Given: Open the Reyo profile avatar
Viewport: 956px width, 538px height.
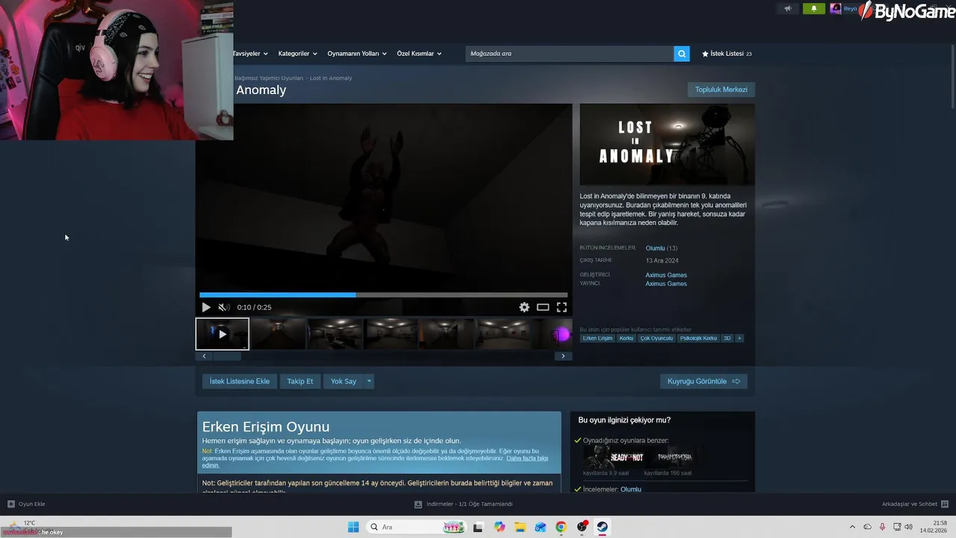Looking at the screenshot, I should pyautogui.click(x=835, y=9).
